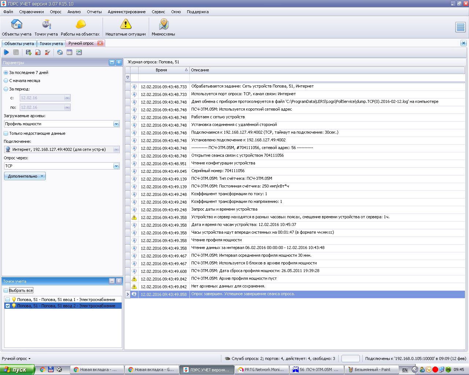Clear the log with red-cross document icon
The height and width of the screenshot is (375, 469).
point(38,52)
